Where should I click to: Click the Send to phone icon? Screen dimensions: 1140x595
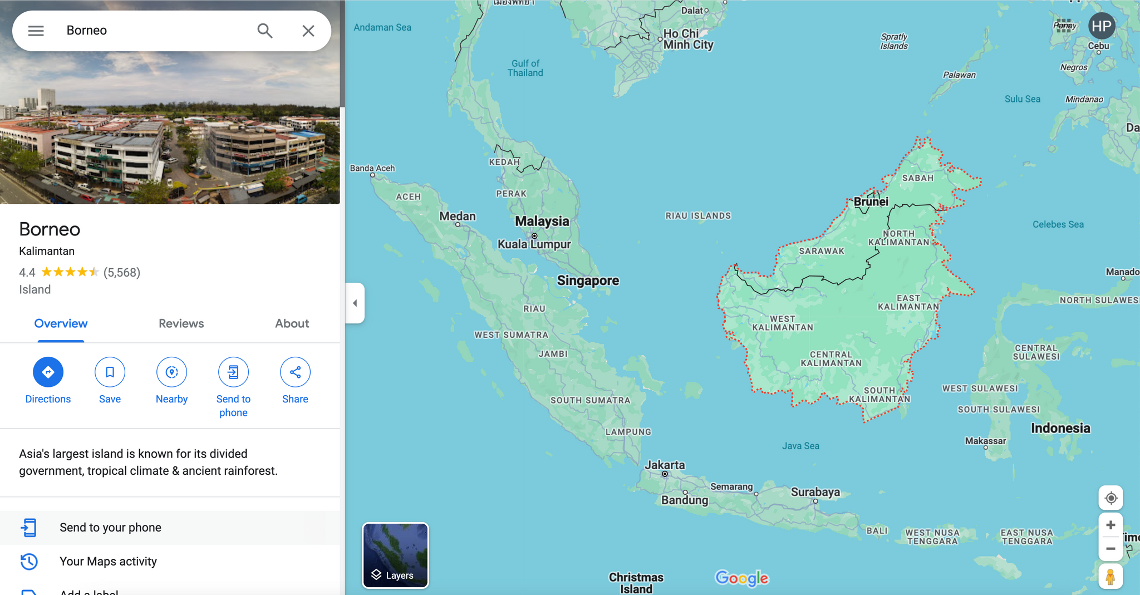click(x=233, y=372)
